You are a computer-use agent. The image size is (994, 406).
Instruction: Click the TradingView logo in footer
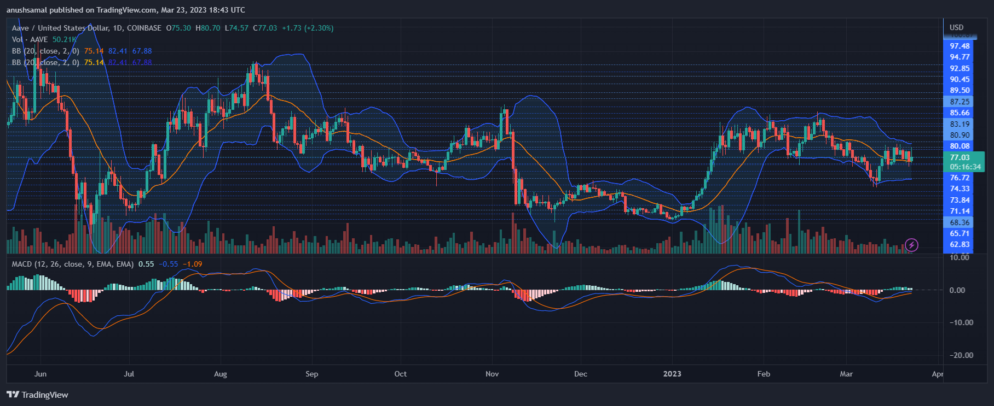pyautogui.click(x=37, y=395)
